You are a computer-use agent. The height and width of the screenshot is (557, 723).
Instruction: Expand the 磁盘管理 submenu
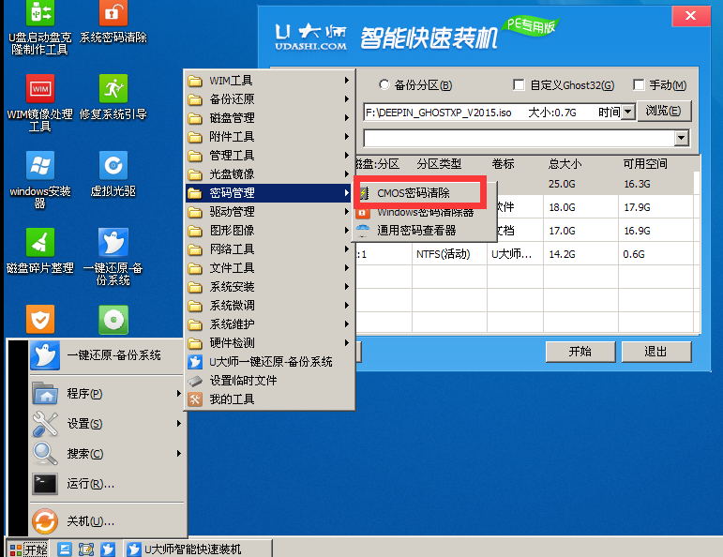pos(270,118)
